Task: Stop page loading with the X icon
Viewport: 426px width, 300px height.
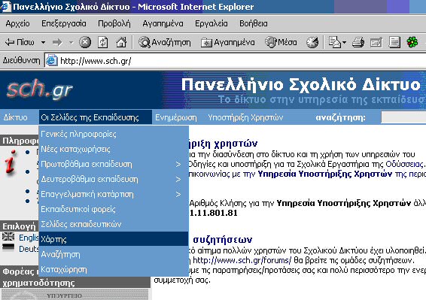Action: point(85,42)
